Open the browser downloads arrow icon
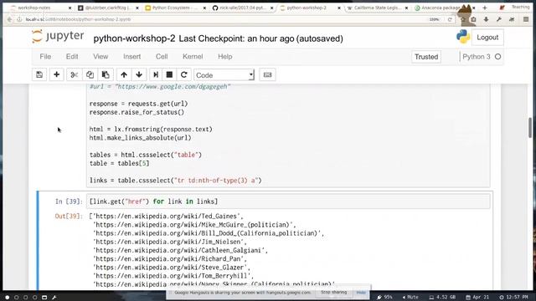The image size is (536, 301). point(486,19)
